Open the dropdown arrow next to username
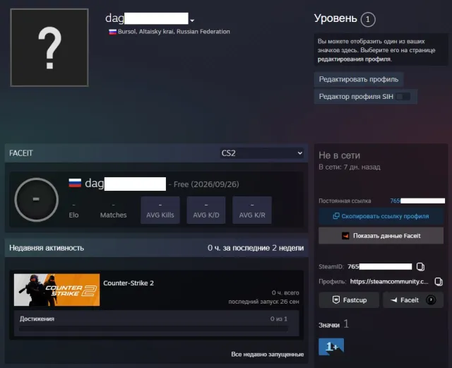Image resolution: width=452 pixels, height=368 pixels. pyautogui.click(x=192, y=20)
